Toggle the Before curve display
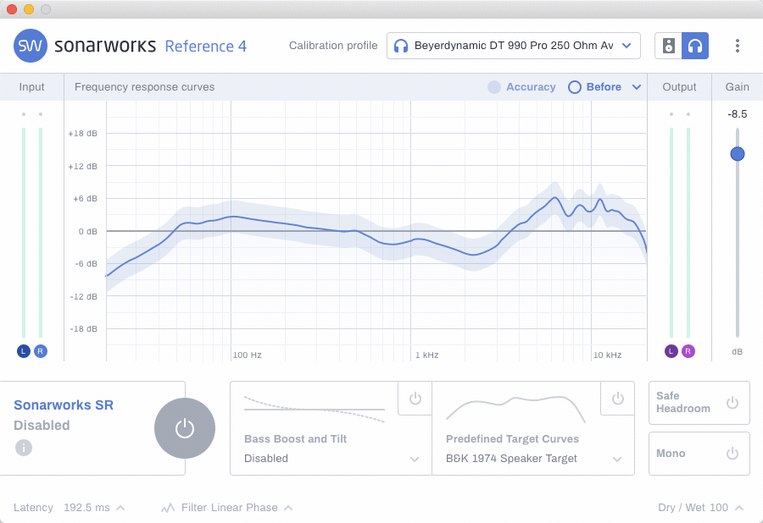 (594, 87)
